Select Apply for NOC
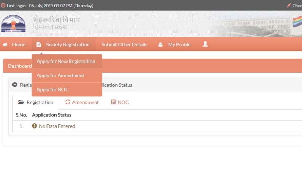Viewport: 302px width, 170px height. point(67,89)
